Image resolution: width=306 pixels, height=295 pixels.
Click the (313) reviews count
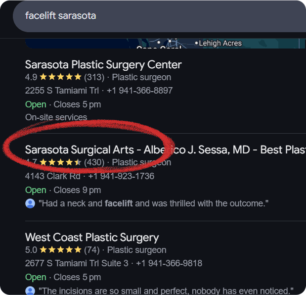click(x=94, y=77)
